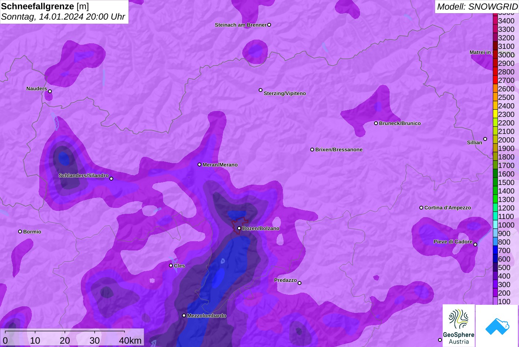This screenshot has width=519, height=347.
Task: Click the GeoSphere Austria logo
Action: tap(459, 326)
